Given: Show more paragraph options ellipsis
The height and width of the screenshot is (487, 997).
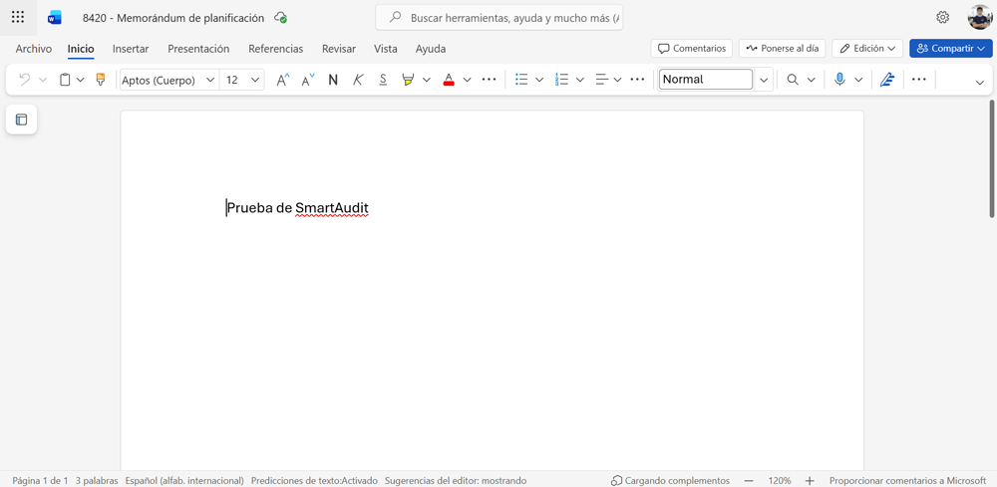Looking at the screenshot, I should [637, 80].
